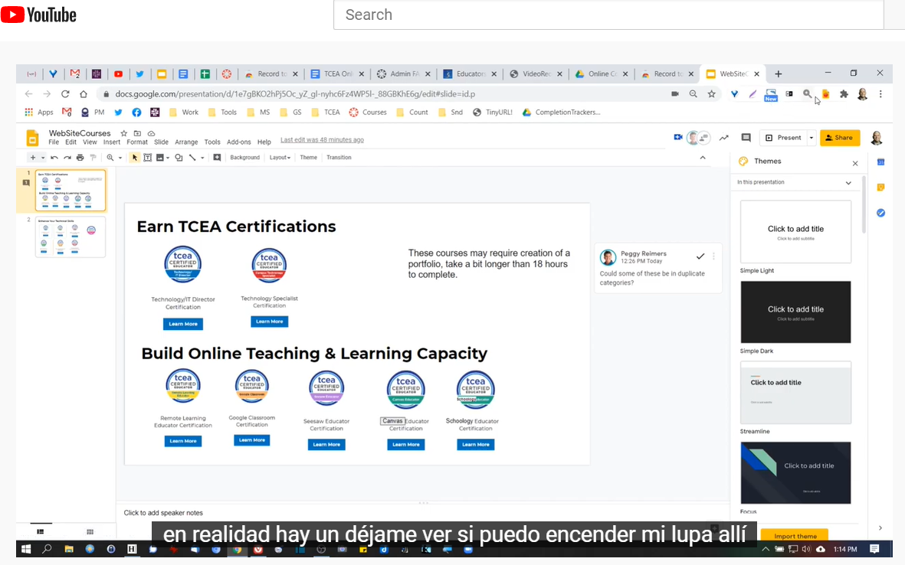Click the undo arrow in toolbar
The image size is (905, 565).
(x=54, y=158)
